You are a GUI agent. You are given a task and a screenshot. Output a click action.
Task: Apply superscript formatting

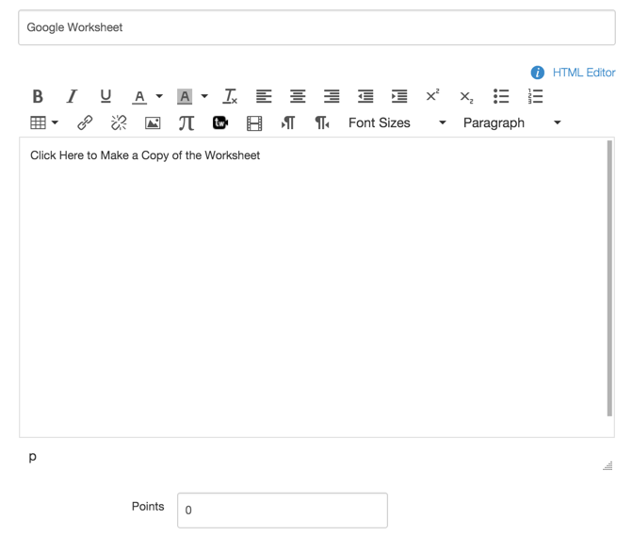tap(433, 96)
